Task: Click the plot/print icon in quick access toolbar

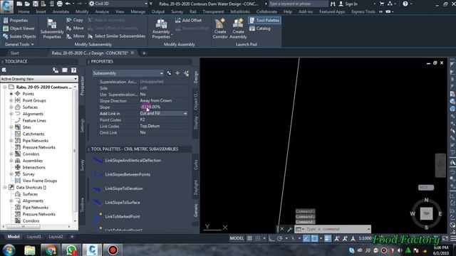Action: coord(60,4)
